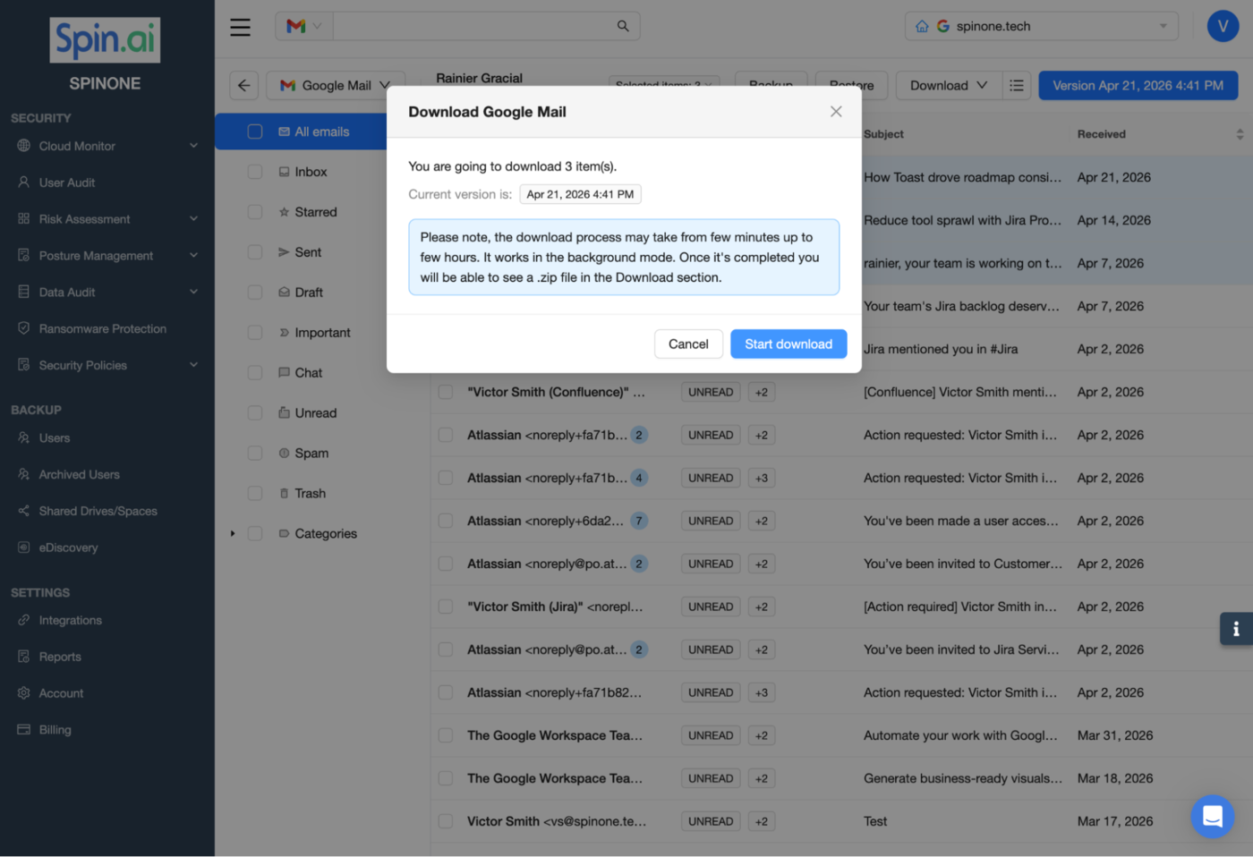Open Ransomware Protection in the sidebar
Viewport: 1253px width, 857px height.
(102, 329)
